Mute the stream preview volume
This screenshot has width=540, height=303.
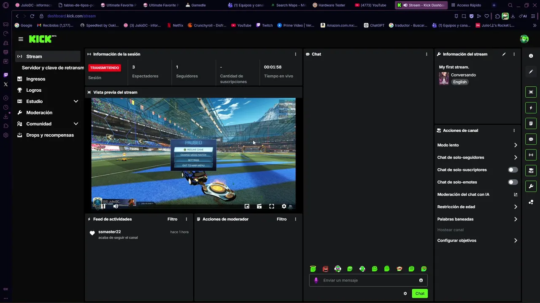(116, 206)
